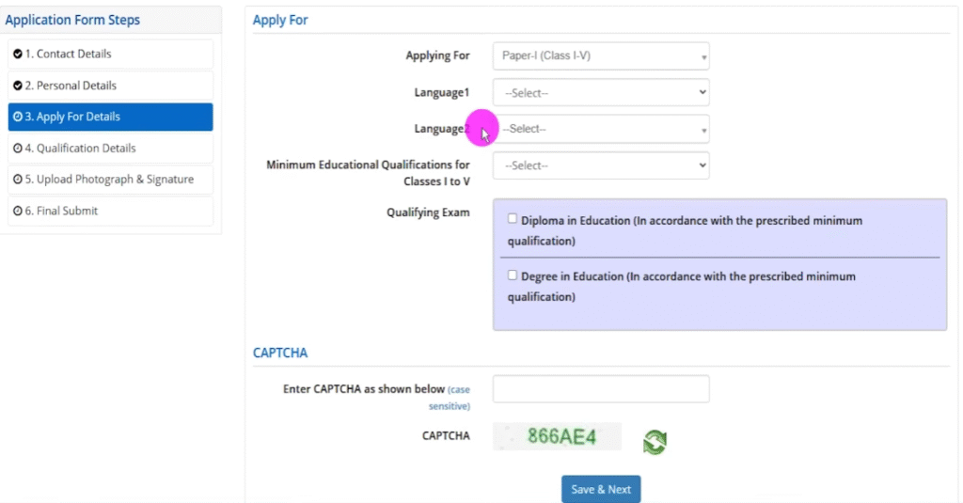
Task: Refresh the CAPTCHA using the green arrows icon
Action: 655,441
